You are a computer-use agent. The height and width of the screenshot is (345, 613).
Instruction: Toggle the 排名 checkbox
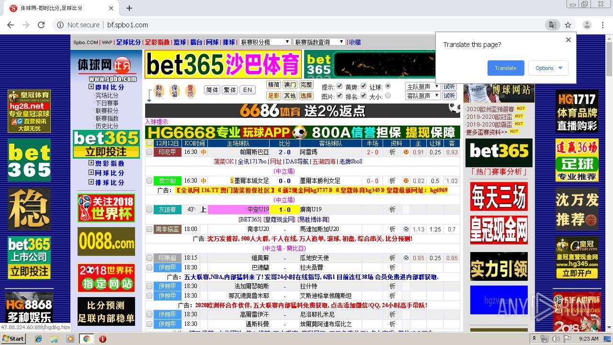pyautogui.click(x=363, y=95)
